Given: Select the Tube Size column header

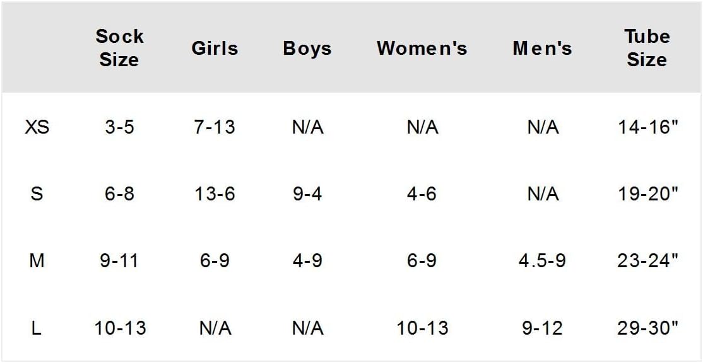Looking at the screenshot, I should point(647,48).
